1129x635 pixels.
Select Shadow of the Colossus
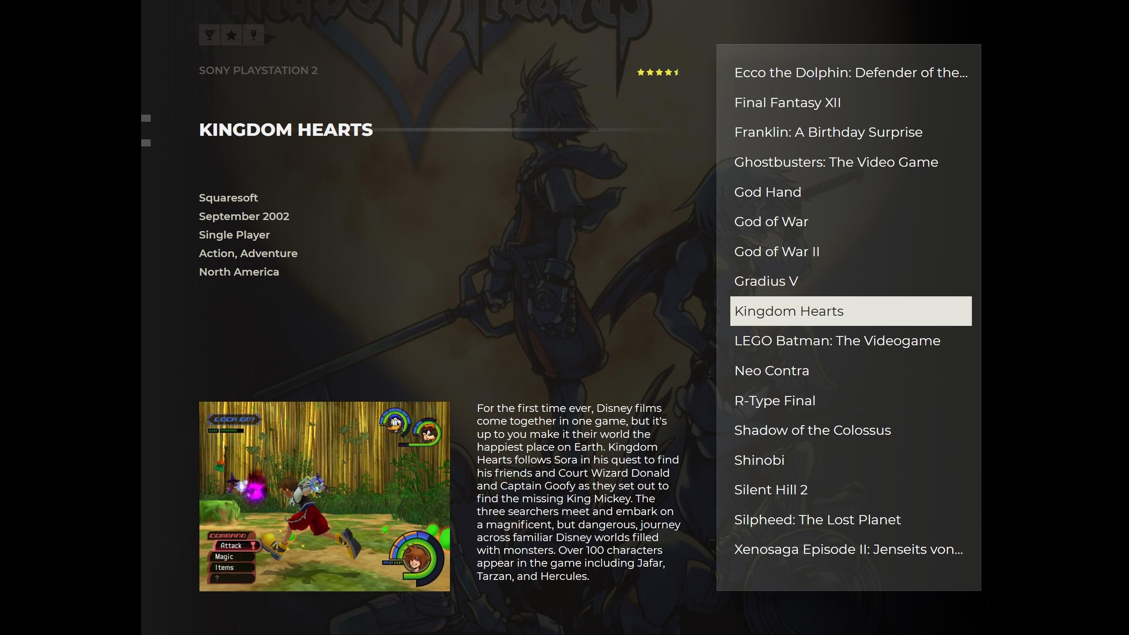coord(851,430)
